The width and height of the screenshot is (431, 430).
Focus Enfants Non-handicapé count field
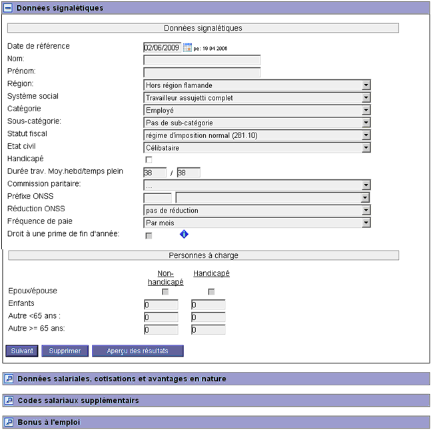[x=161, y=305]
